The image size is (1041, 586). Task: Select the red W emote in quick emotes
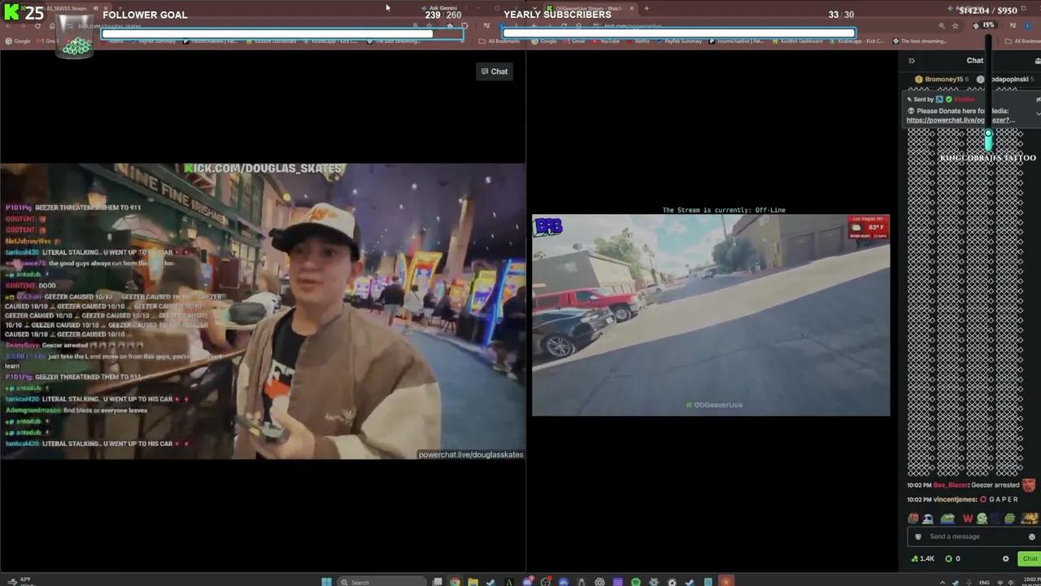968,518
